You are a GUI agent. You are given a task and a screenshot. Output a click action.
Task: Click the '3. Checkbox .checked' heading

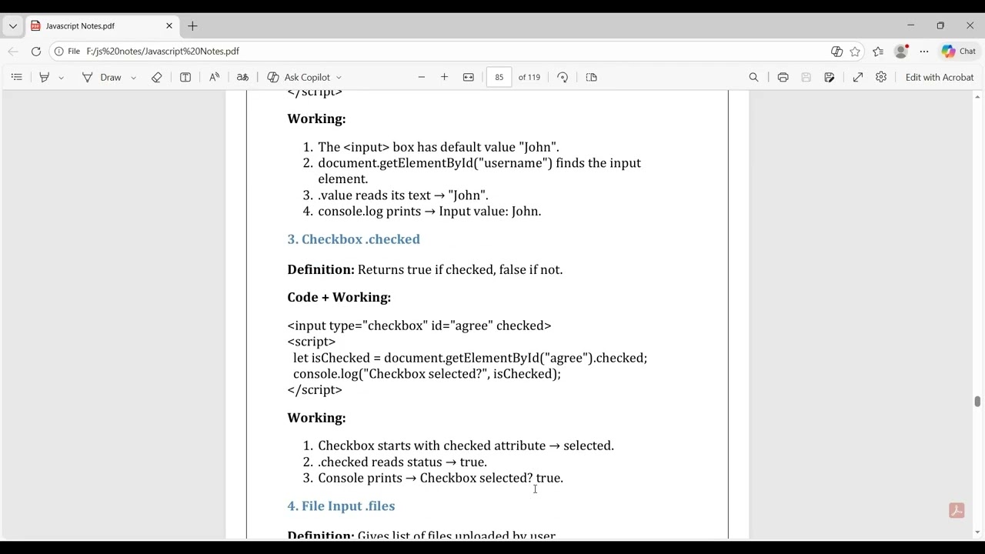coord(354,239)
